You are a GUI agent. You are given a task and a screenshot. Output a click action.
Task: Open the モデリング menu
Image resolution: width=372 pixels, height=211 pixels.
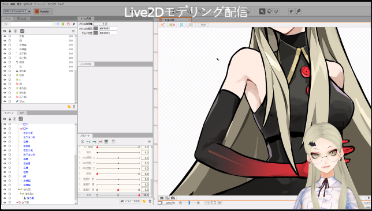pos(28,4)
